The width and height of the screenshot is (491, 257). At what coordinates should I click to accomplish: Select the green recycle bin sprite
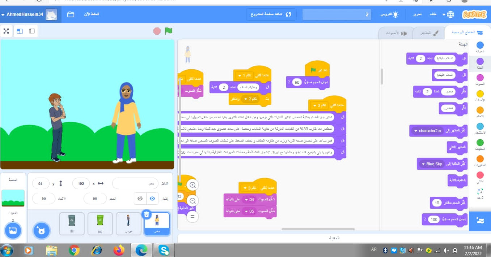[x=100, y=224]
